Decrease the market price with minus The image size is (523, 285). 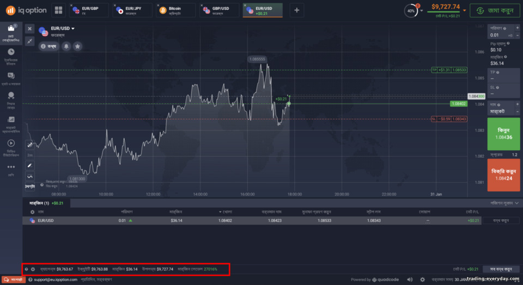(x=518, y=111)
